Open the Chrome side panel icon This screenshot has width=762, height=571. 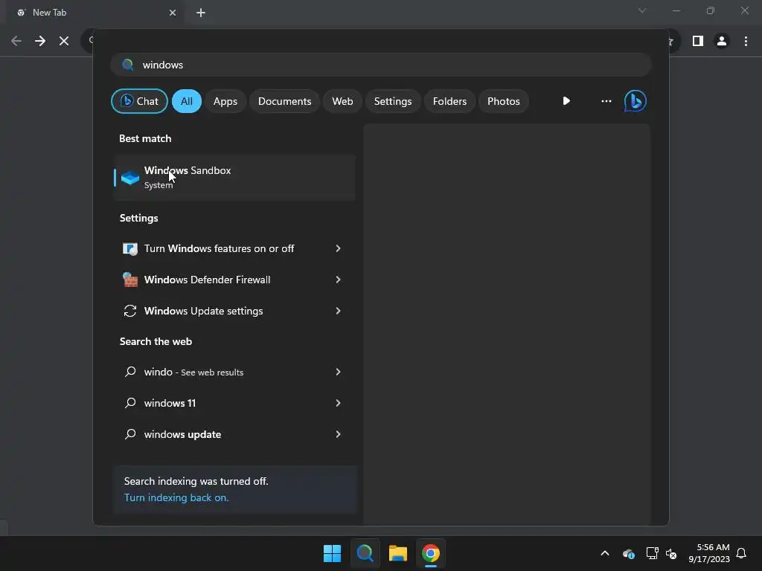coord(698,41)
